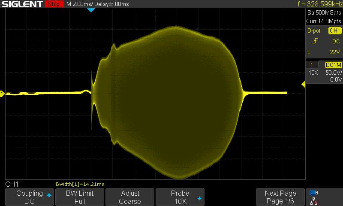Click the 50.0V/ vertical scale value
This screenshot has height=206, width=343.
coord(334,73)
